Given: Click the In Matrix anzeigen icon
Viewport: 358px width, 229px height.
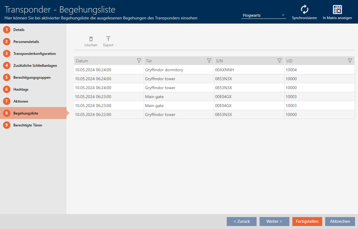Looking at the screenshot, I should click(337, 10).
